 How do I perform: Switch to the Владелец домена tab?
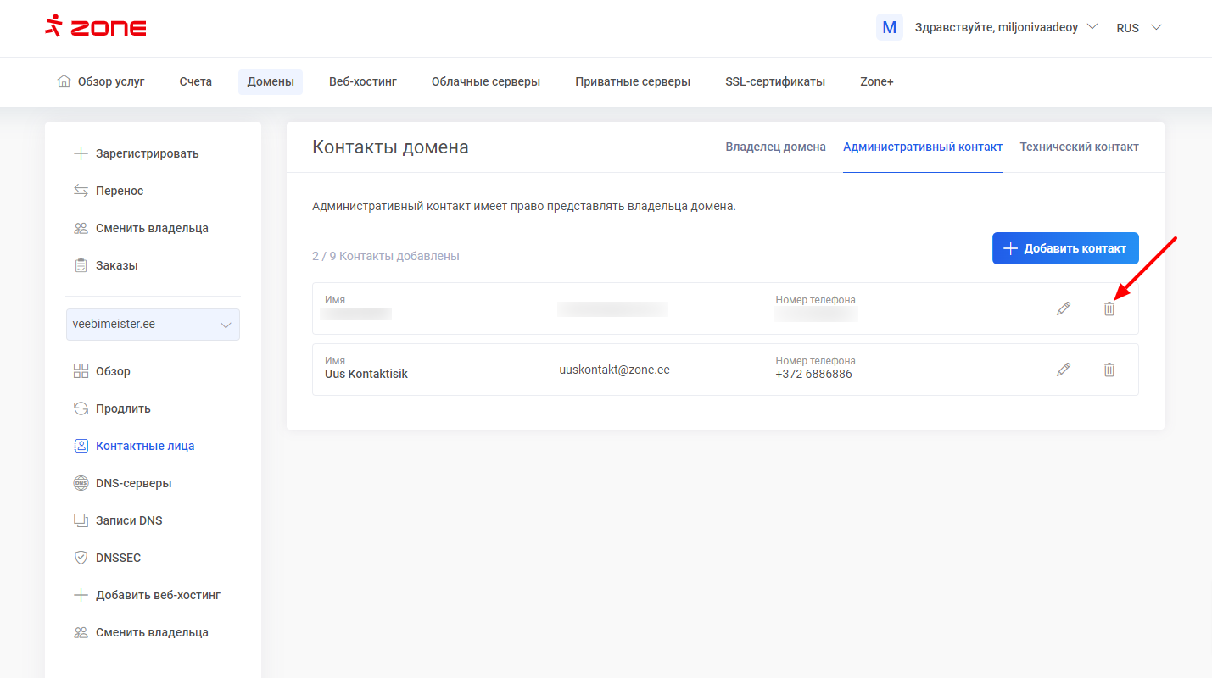coord(775,147)
